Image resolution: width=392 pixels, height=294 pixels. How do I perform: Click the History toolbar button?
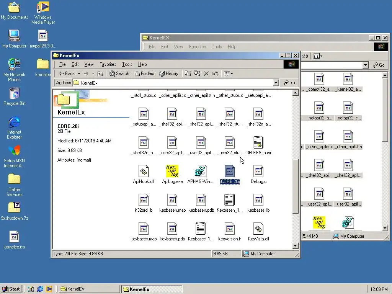coord(169,73)
